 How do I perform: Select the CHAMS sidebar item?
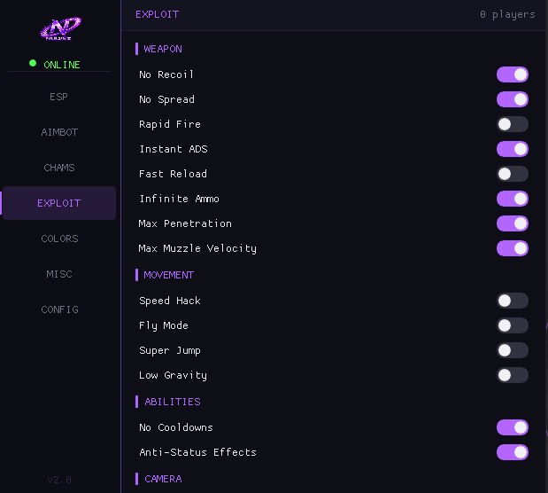(58, 168)
